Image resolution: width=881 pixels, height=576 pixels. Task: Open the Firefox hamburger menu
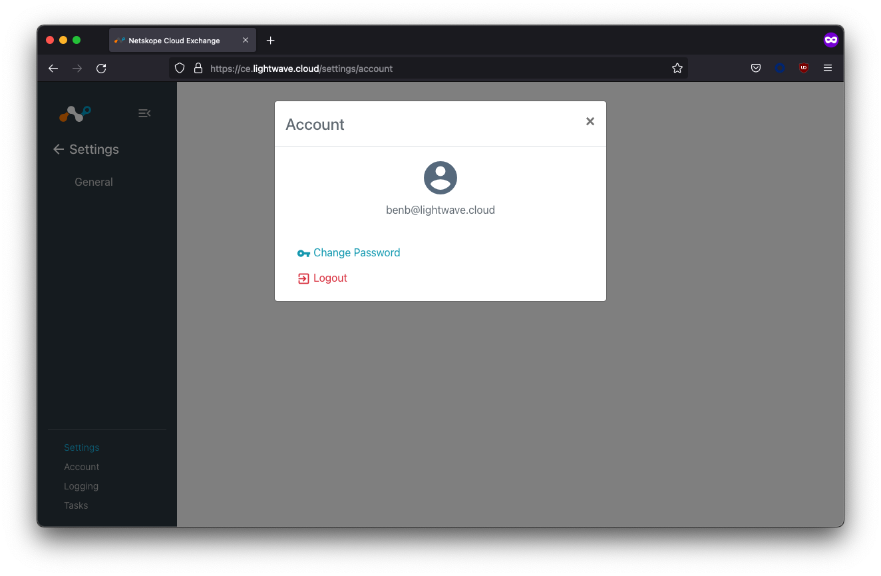[x=828, y=68]
